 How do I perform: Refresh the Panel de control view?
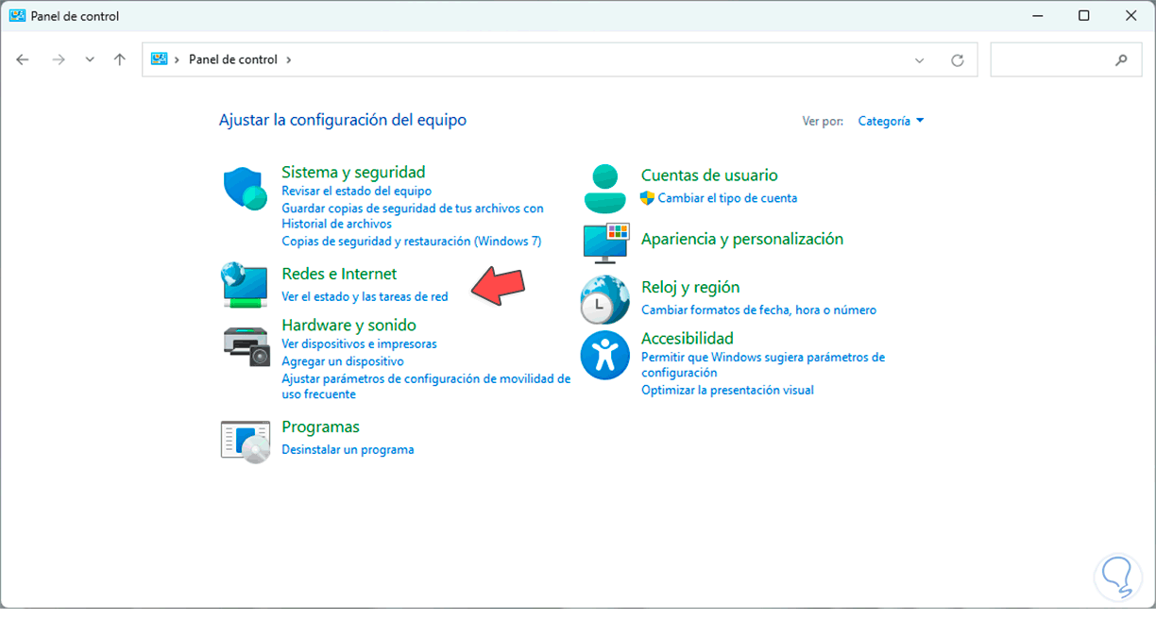point(958,59)
